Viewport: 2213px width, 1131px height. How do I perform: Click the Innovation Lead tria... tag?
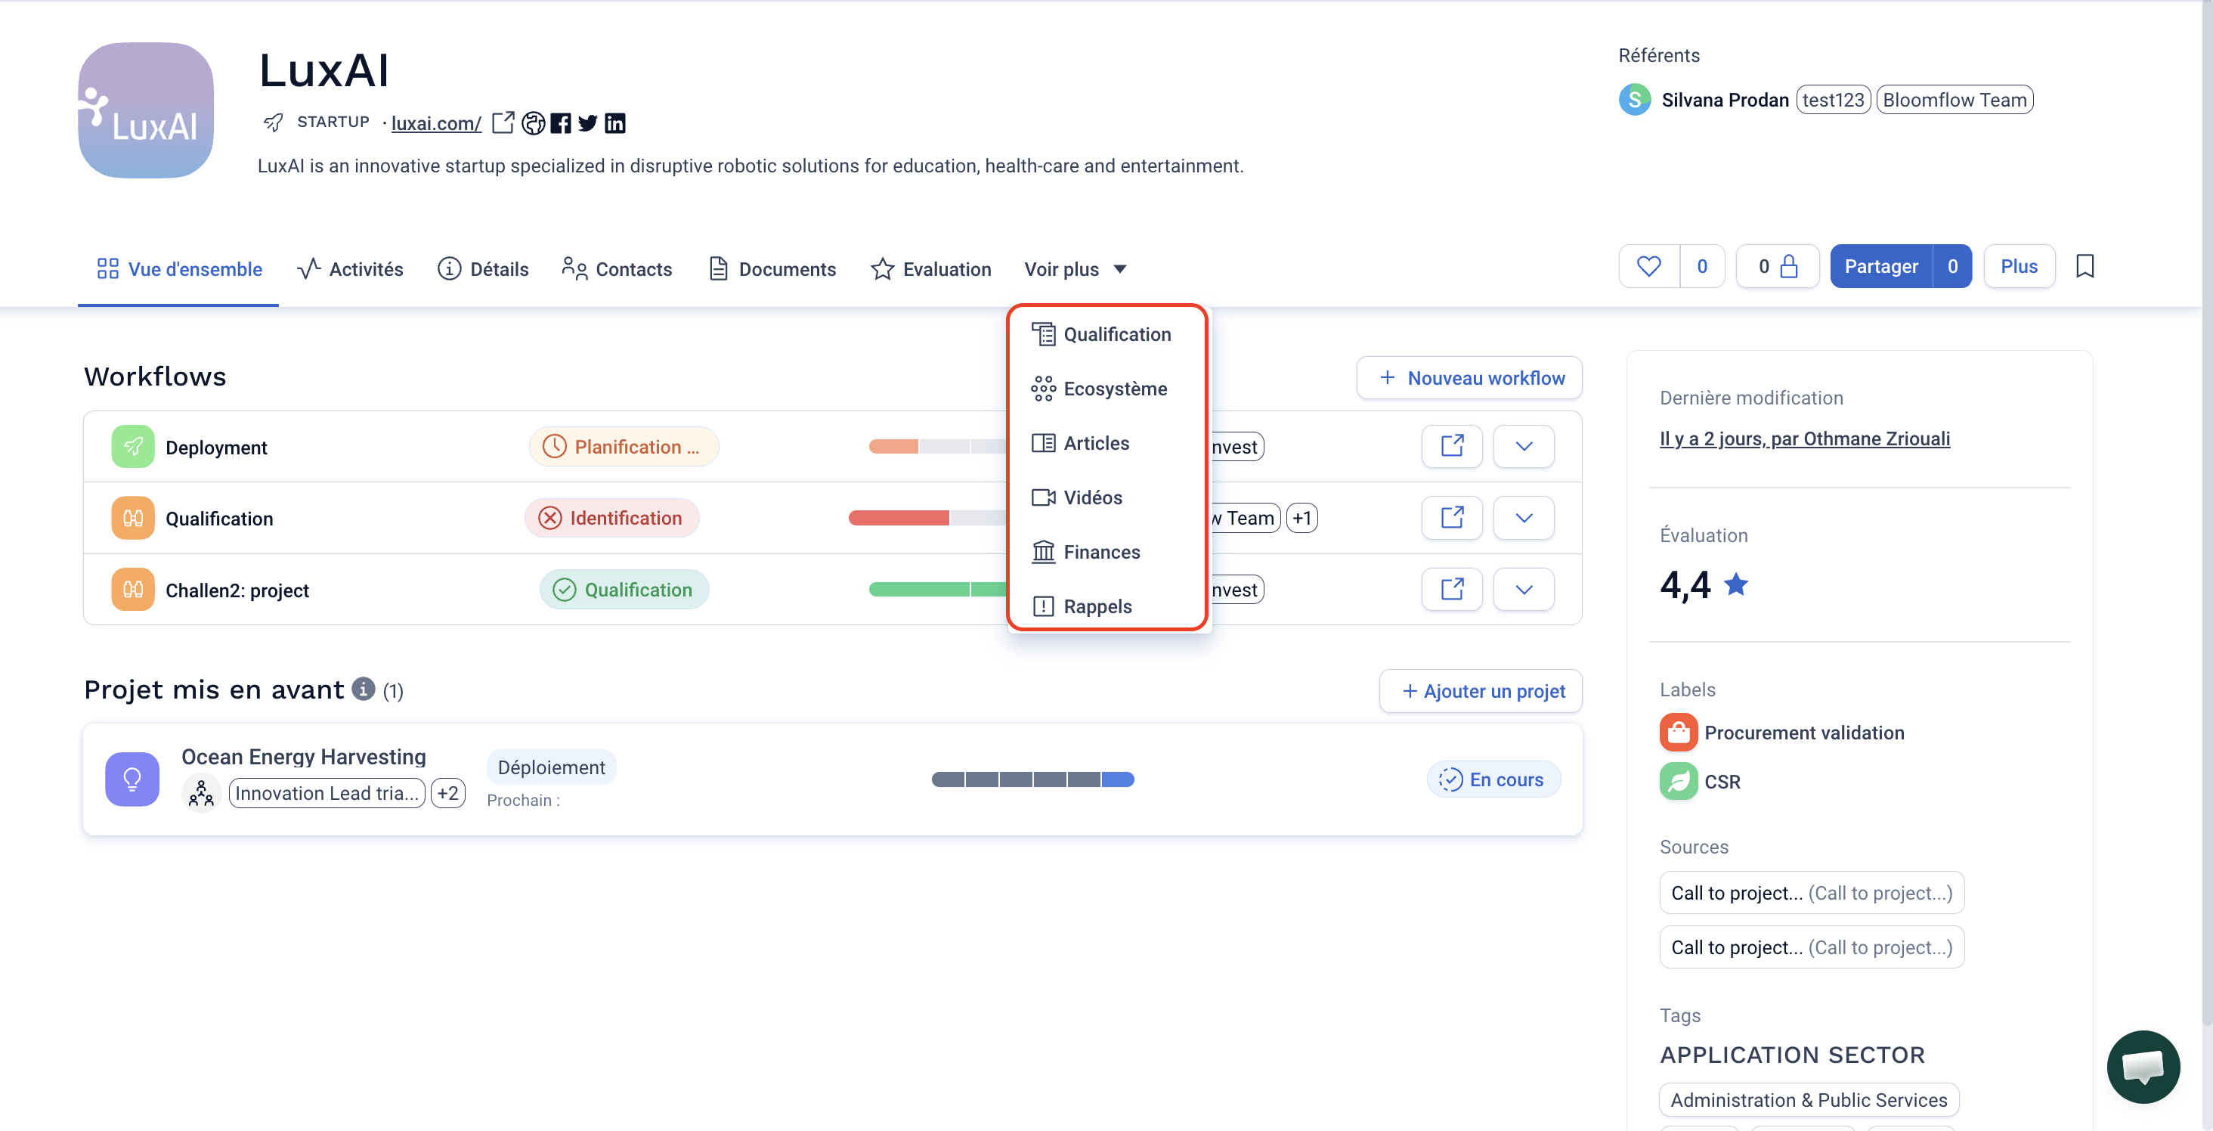click(327, 793)
